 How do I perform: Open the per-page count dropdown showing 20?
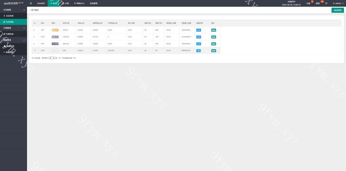pyautogui.click(x=52, y=58)
